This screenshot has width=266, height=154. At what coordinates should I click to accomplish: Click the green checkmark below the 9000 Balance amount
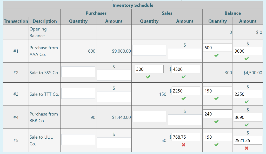click(247, 59)
